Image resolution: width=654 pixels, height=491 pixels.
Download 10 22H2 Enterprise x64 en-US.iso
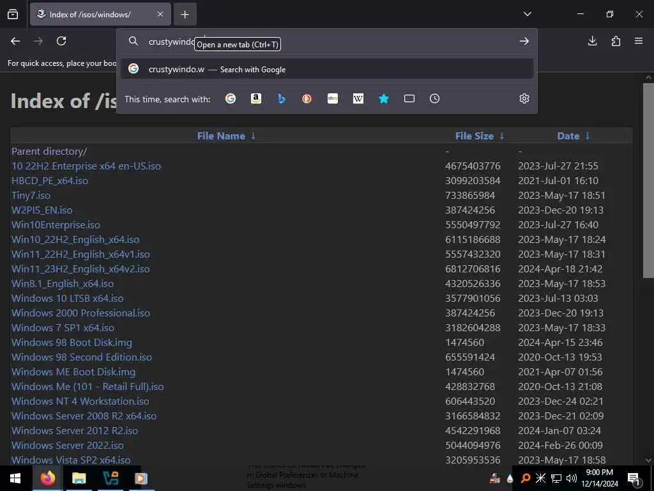click(x=86, y=166)
